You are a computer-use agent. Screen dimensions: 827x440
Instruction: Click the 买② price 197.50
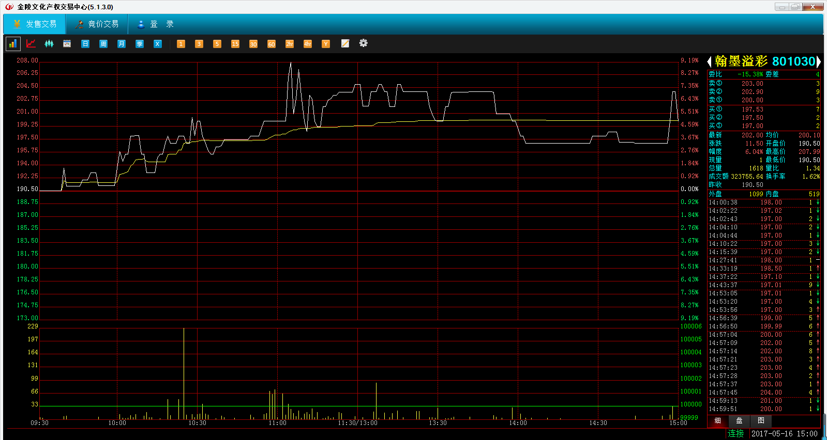[753, 118]
